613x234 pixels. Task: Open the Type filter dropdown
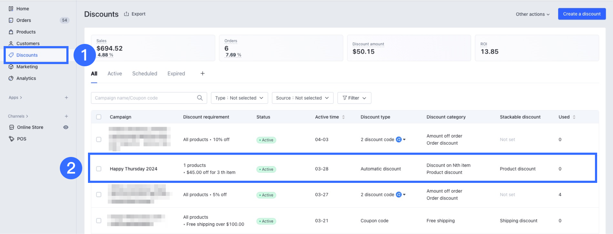[239, 98]
